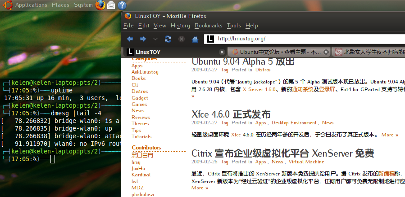
Task: Open the back/forward history dropdown arrow
Action: click(155, 39)
